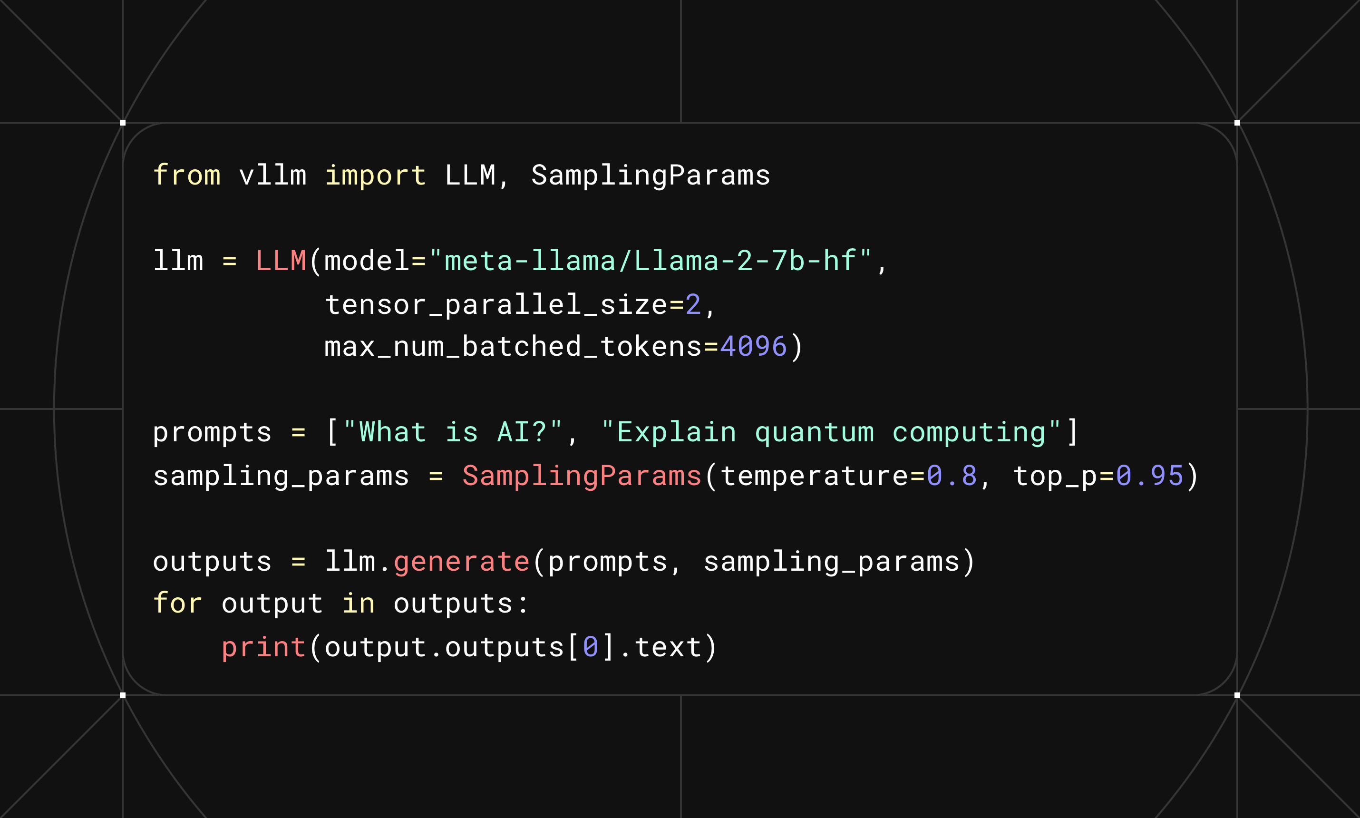The width and height of the screenshot is (1360, 818).
Task: Select the "in" keyword of the loop
Action: (x=359, y=603)
